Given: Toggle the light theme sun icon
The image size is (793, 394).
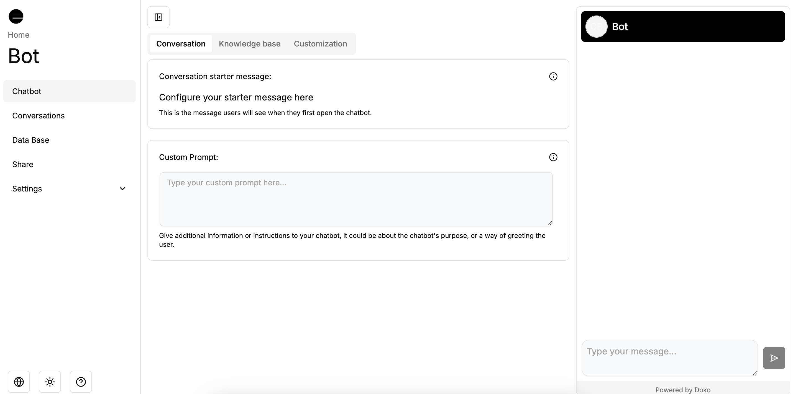Looking at the screenshot, I should (x=50, y=382).
